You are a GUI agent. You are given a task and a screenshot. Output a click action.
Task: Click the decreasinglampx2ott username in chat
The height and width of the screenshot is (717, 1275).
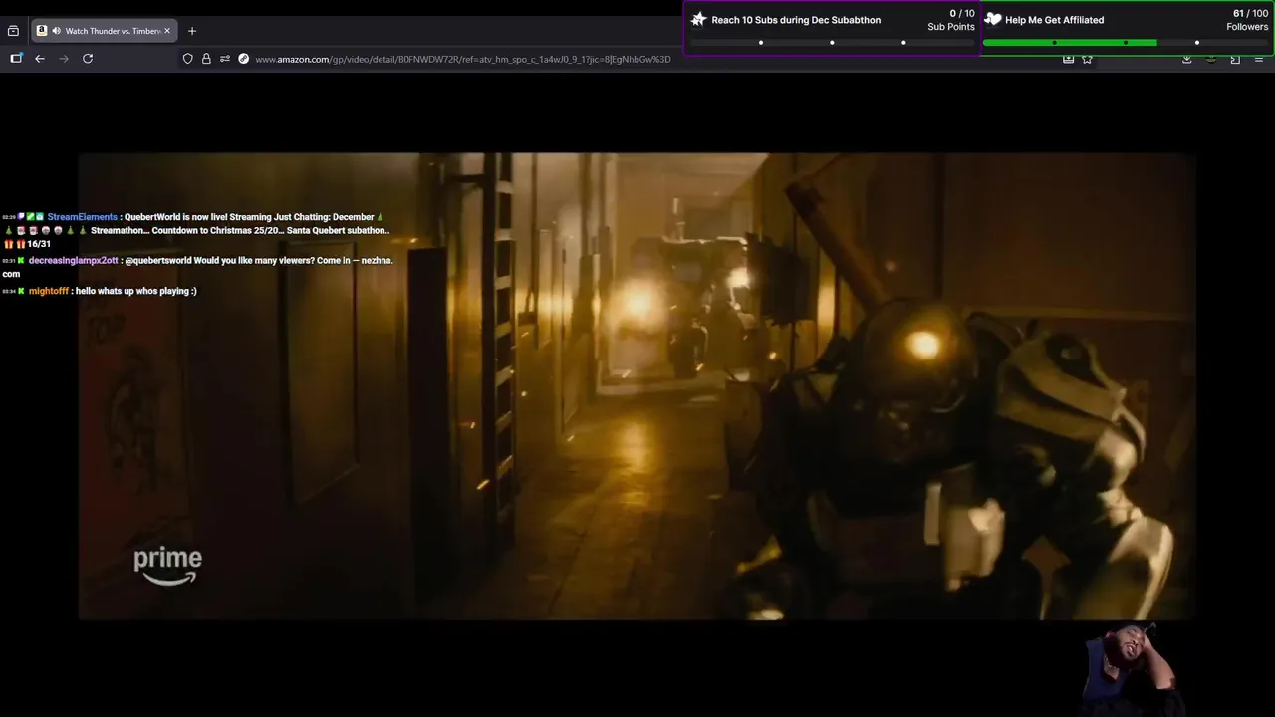pyautogui.click(x=73, y=261)
